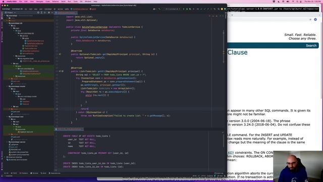
Task: Build the project with the hammer icon
Action: (159, 9)
